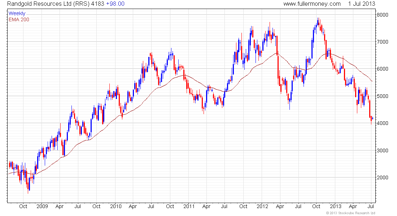The width and height of the screenshot is (397, 216).
Task: Click the Randgold Resources Ltd (RRS) title
Action: 48,4
